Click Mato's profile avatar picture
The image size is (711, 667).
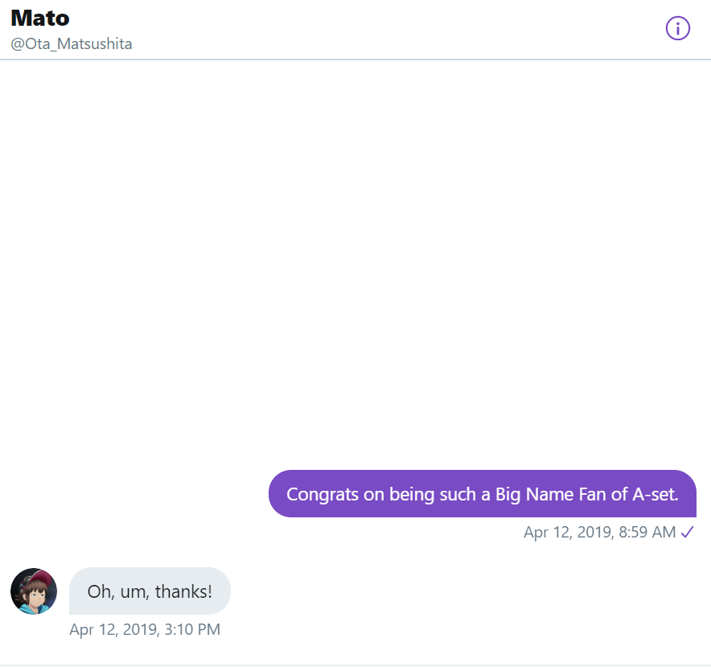pyautogui.click(x=34, y=591)
